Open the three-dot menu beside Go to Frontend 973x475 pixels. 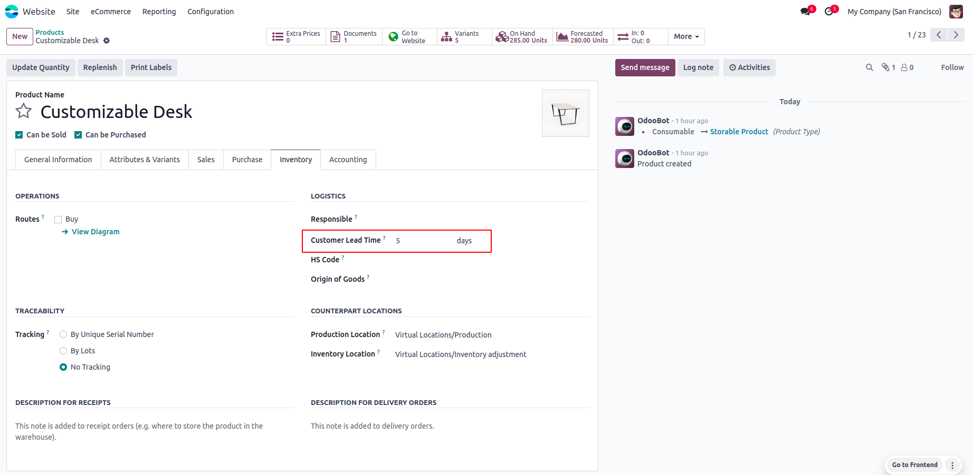pos(952,465)
